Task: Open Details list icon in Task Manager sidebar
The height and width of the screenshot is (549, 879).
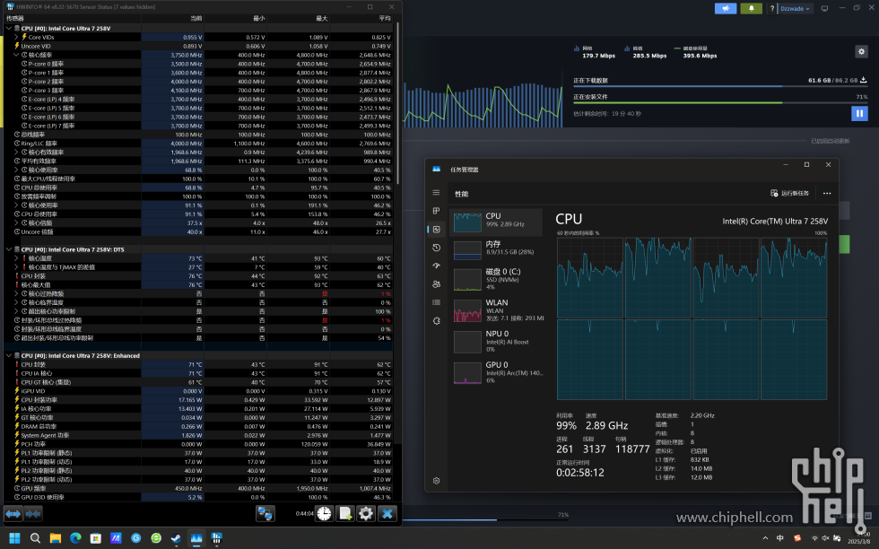Action: 436,302
